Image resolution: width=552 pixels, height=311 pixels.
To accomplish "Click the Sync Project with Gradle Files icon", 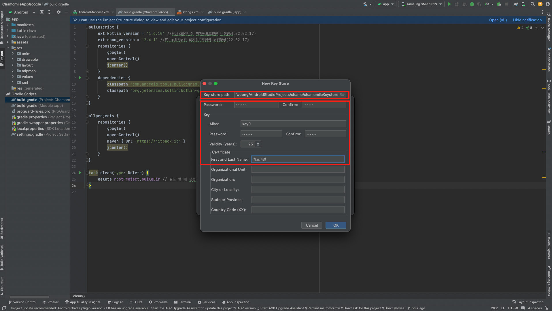I will point(516,4).
